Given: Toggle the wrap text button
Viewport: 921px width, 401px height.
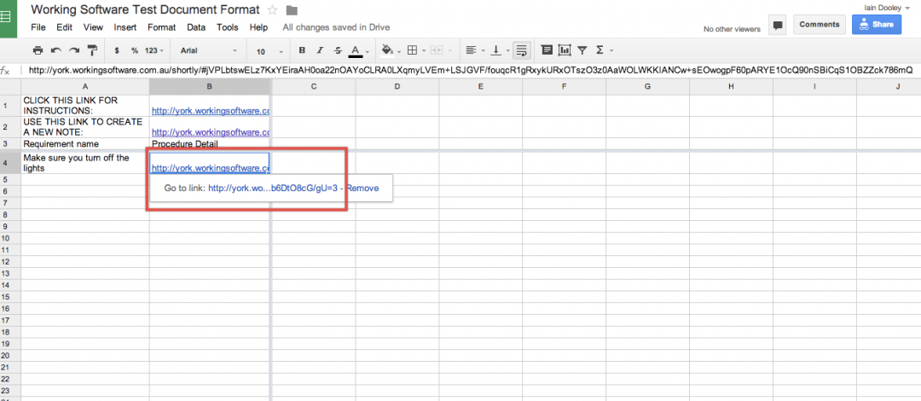Looking at the screenshot, I should click(522, 50).
